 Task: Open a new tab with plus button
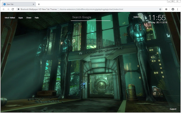pos(39,4)
